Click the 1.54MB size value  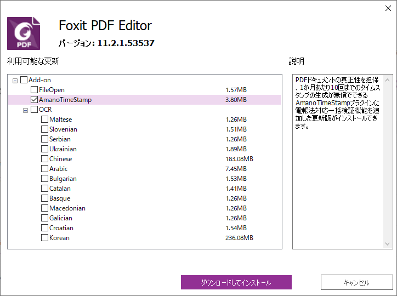pyautogui.click(x=236, y=228)
